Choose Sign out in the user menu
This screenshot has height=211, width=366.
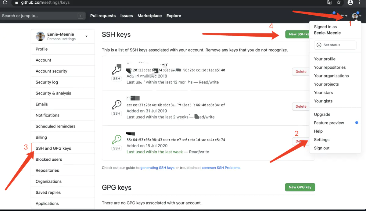(321, 148)
